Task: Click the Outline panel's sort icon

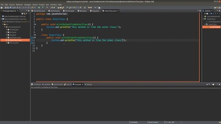Action: 209,14
